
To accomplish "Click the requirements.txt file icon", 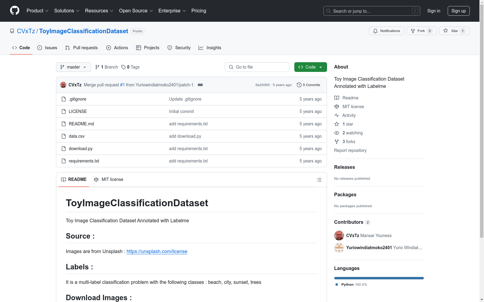I will (64, 161).
